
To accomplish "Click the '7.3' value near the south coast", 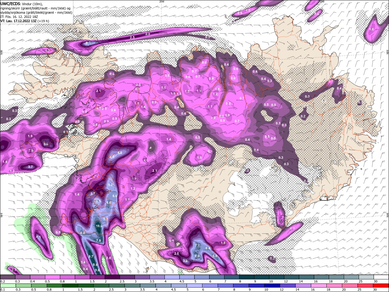I will [x=197, y=245].
